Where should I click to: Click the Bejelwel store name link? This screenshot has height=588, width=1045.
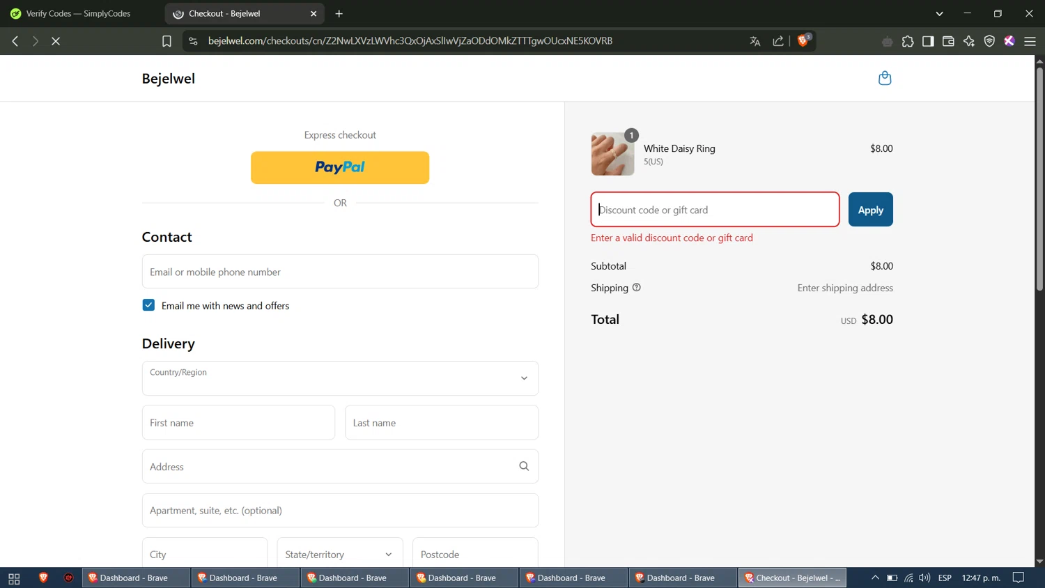pyautogui.click(x=169, y=79)
